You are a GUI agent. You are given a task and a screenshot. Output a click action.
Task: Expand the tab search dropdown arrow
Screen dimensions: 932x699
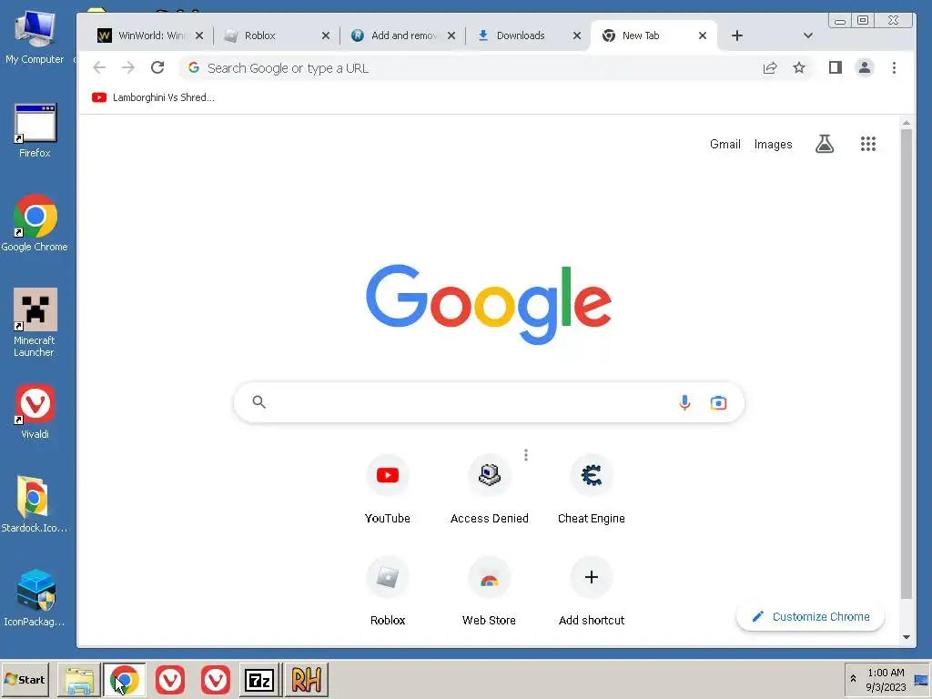click(x=808, y=35)
